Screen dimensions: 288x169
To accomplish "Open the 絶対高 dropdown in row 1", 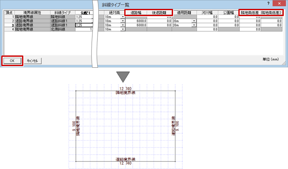I will pyautogui.click(x=123, y=17).
